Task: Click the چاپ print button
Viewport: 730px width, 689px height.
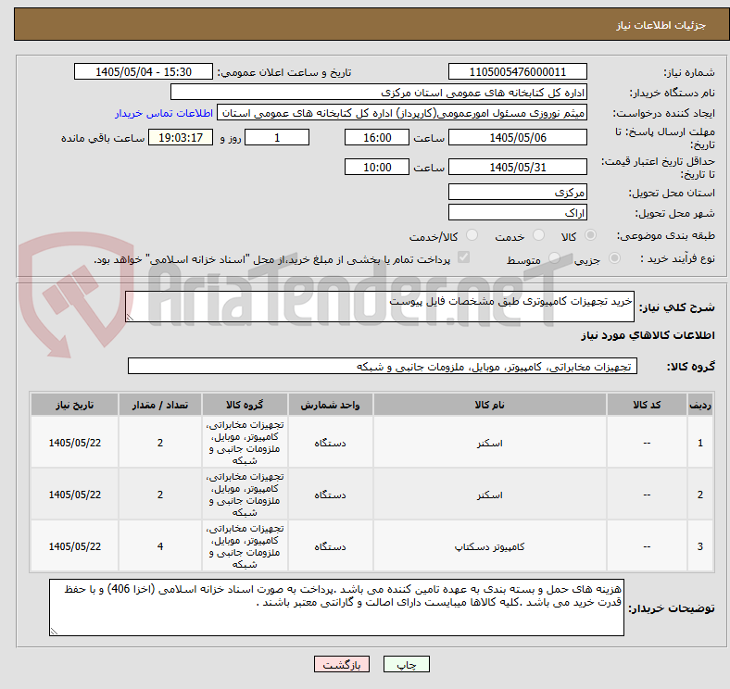Action: (407, 664)
